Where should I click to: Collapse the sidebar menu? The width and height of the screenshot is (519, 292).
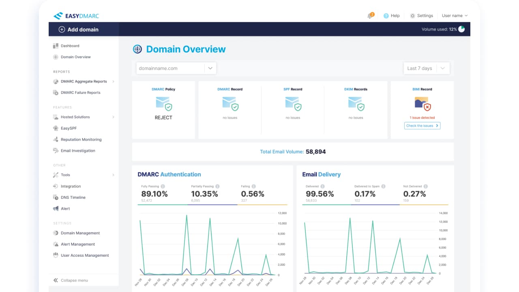coord(71,280)
